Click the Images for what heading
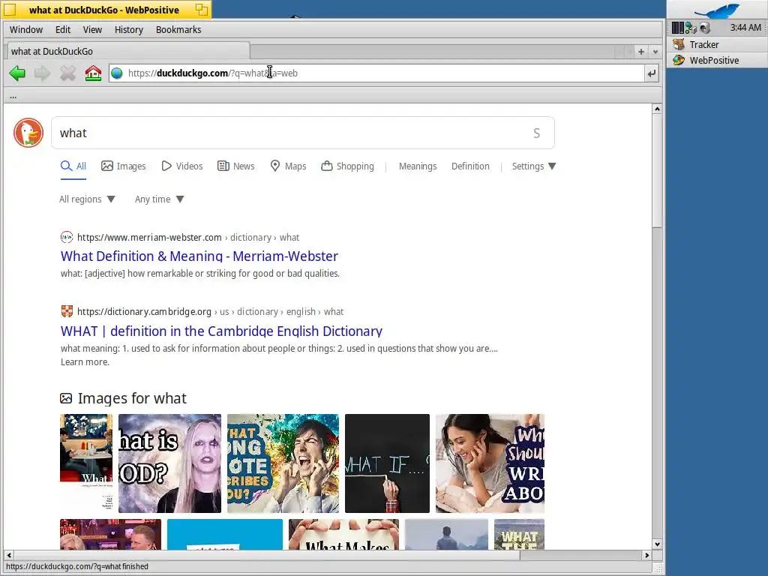 [x=132, y=399]
